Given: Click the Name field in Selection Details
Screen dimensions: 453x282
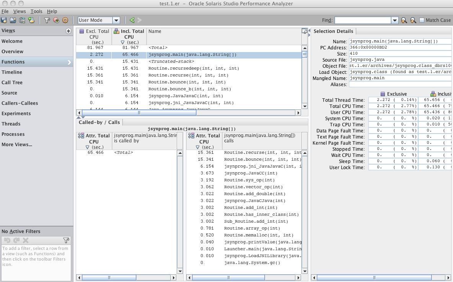Looking at the screenshot, I should (400, 41).
